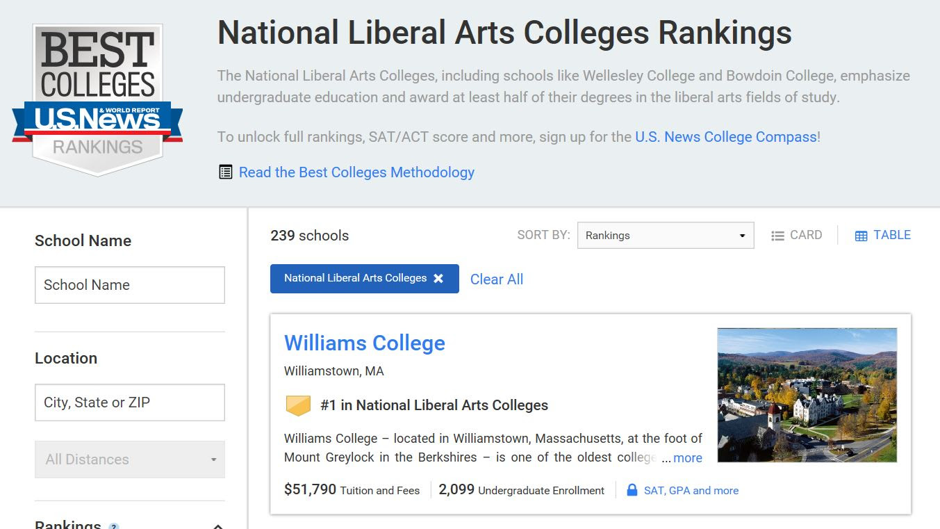Click the blue lock icon
The image size is (940, 529).
632,490
